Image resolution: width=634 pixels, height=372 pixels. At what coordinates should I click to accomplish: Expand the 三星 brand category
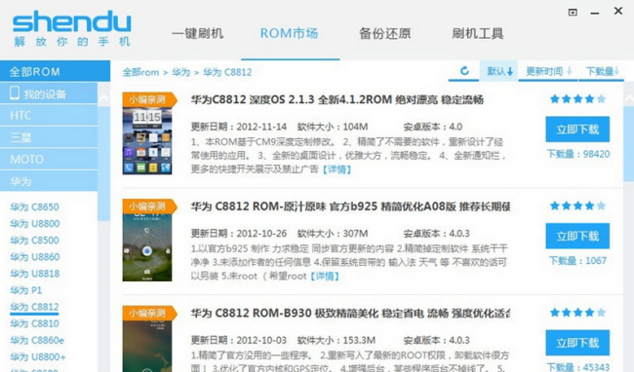[x=49, y=137]
